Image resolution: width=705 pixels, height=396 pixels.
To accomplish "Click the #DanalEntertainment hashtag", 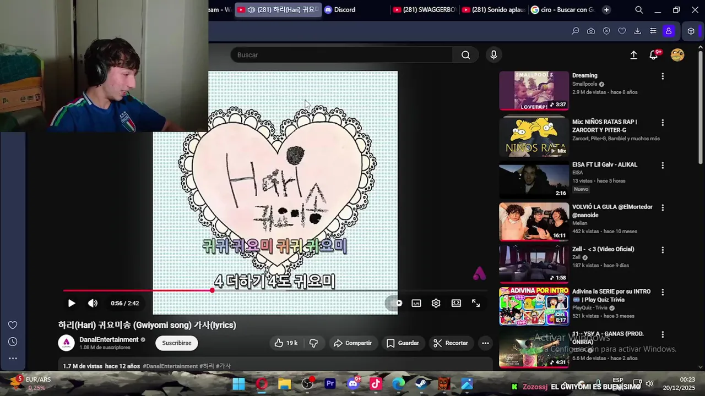I will (x=170, y=366).
